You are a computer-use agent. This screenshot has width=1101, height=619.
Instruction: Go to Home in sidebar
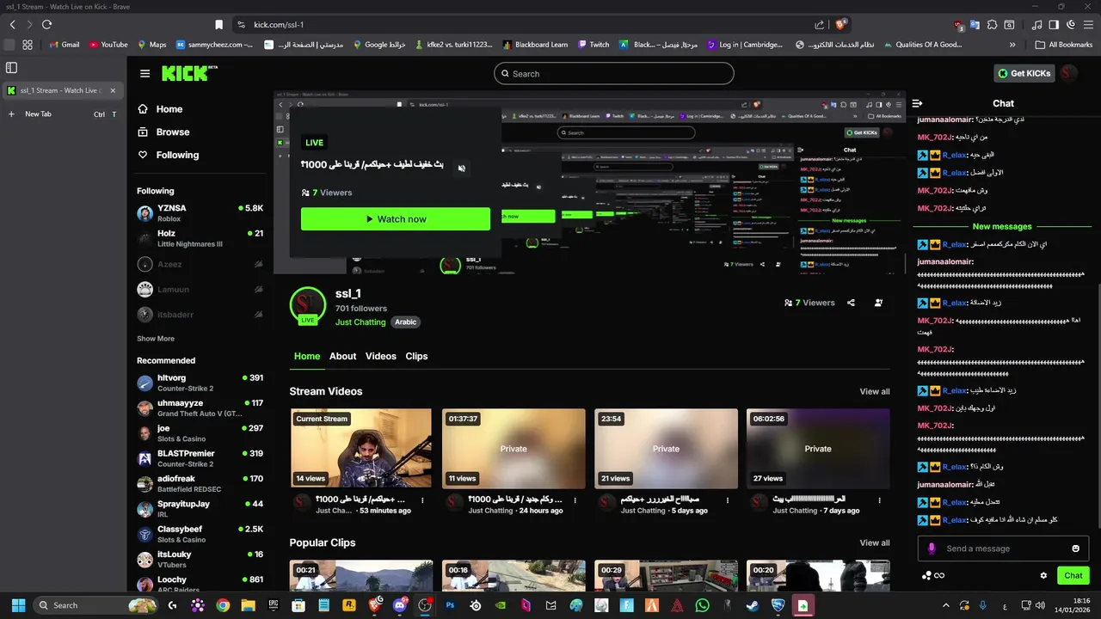pyautogui.click(x=160, y=109)
